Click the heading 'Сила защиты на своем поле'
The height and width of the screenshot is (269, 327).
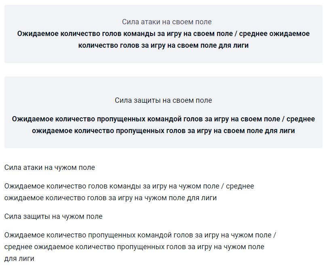[x=163, y=100]
